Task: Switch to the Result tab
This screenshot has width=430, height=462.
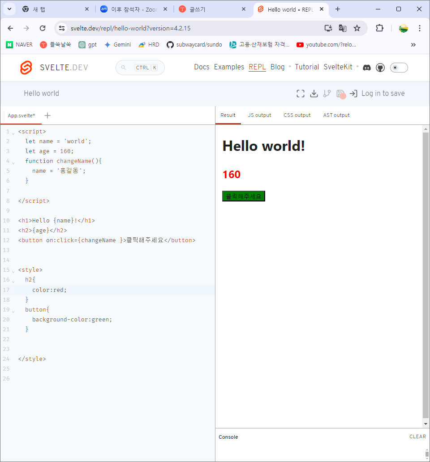Action: click(x=228, y=115)
